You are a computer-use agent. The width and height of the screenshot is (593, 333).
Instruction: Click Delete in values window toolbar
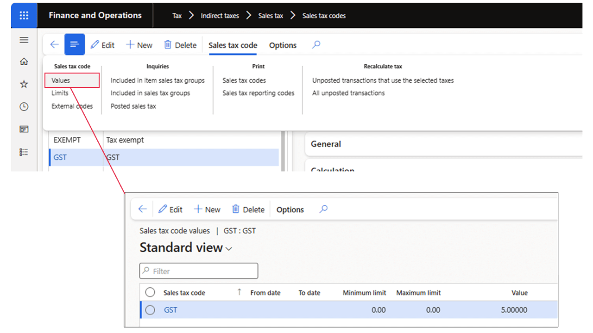[x=248, y=210]
